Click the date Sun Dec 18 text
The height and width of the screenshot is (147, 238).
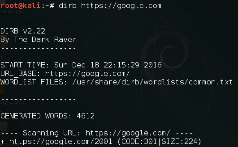pos(77,65)
